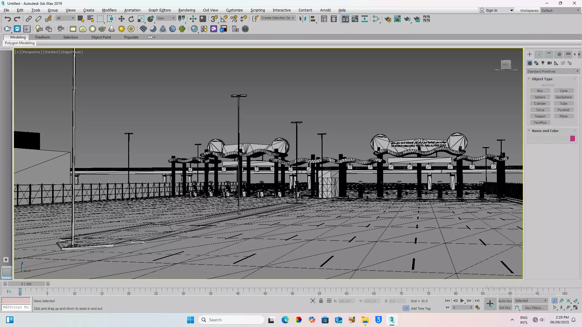This screenshot has width=582, height=327.
Task: Click the MAXScript Mini listener field
Action: pos(16,307)
